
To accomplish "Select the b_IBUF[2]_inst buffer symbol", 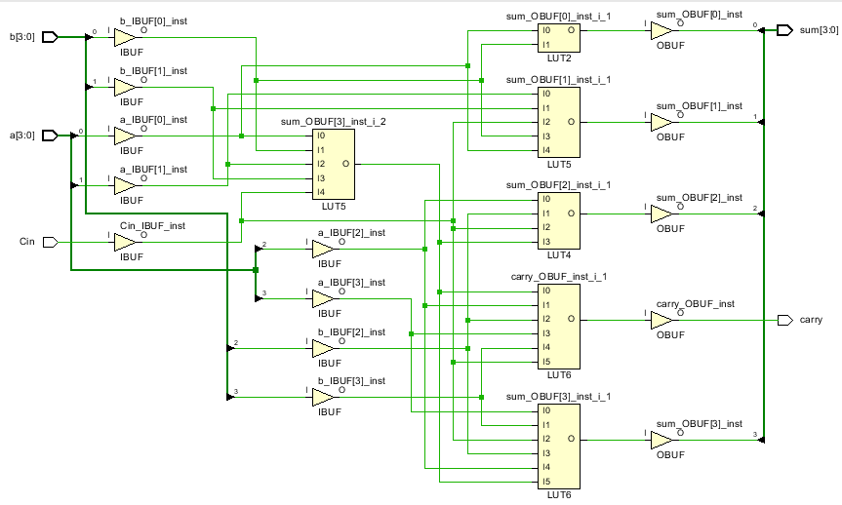I will (x=323, y=348).
